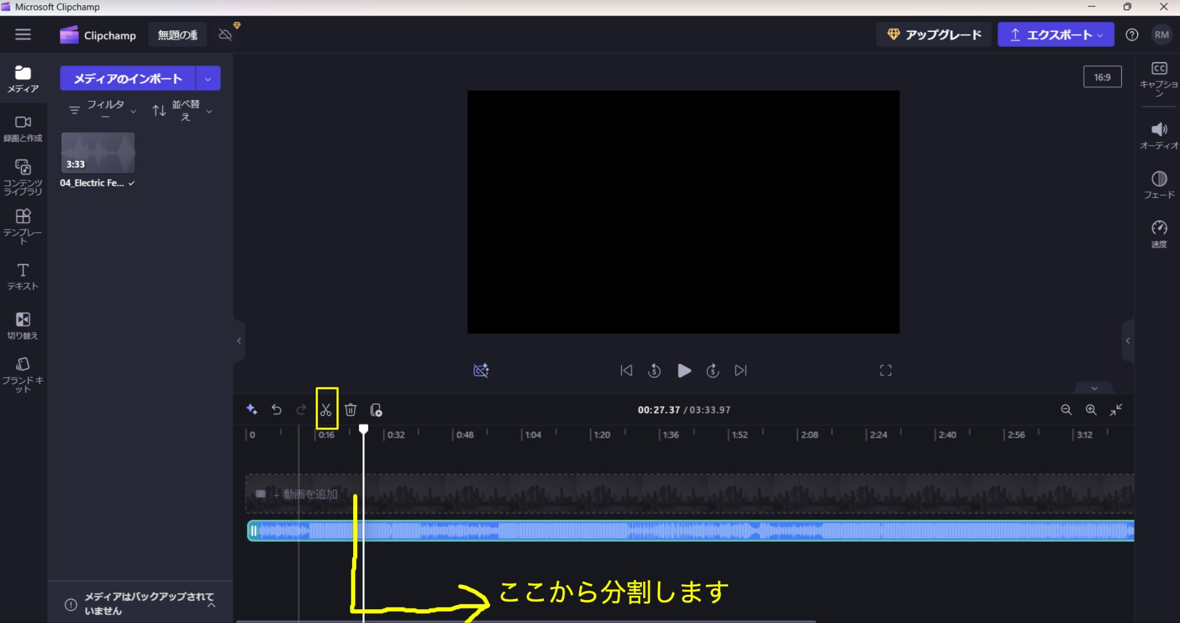Viewport: 1180px width, 623px height.
Task: Click the cloud sync disabled icon
Action: click(225, 35)
